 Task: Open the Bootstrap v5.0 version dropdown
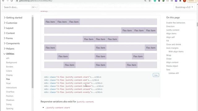click(184, 7)
